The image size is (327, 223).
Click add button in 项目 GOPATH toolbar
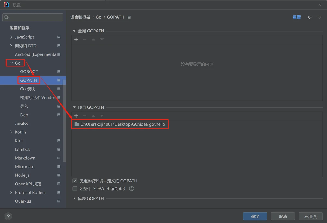pos(76,116)
